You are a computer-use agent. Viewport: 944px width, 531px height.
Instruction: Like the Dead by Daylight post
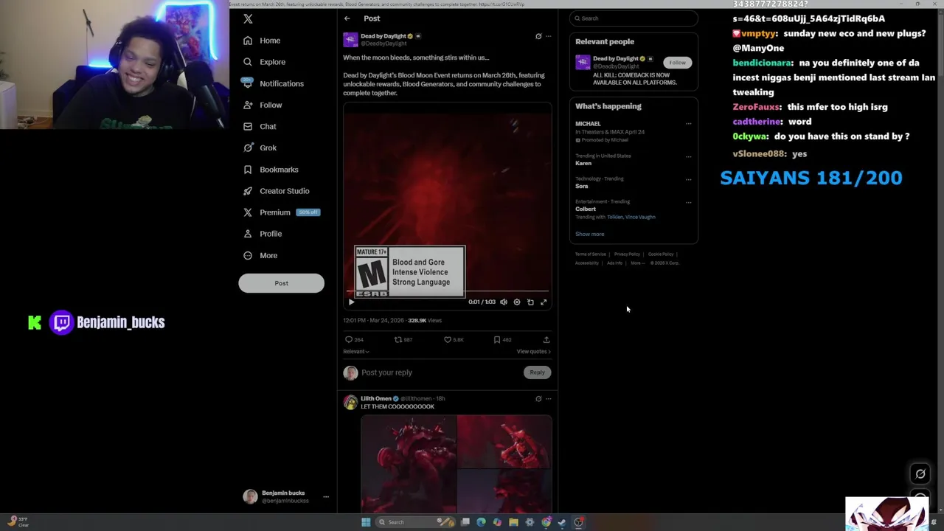pyautogui.click(x=447, y=339)
